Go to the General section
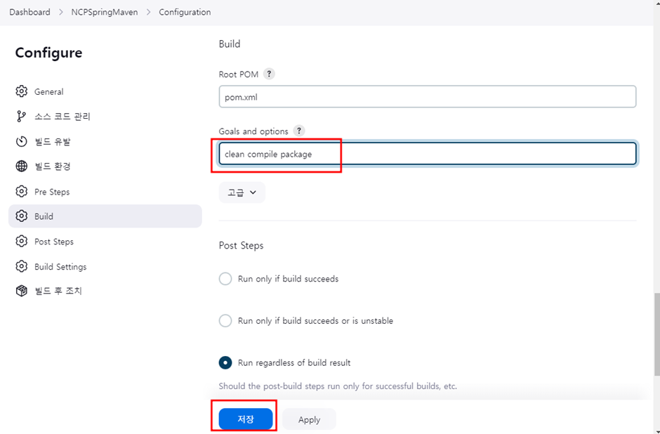Viewport: 660px width, 434px height. coord(105,91)
